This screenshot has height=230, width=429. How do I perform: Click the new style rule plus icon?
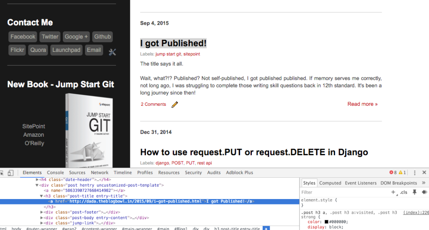tap(393, 192)
